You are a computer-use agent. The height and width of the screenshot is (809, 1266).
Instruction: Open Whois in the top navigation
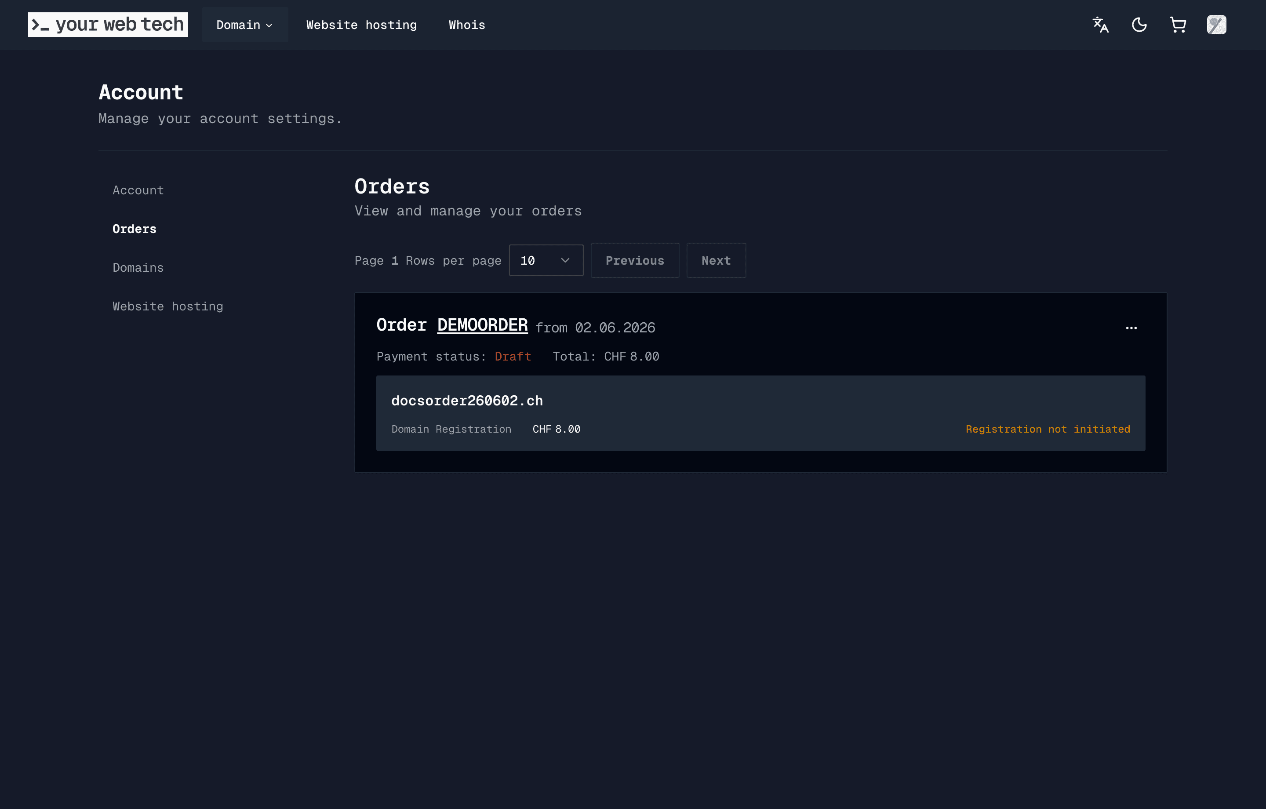467,25
